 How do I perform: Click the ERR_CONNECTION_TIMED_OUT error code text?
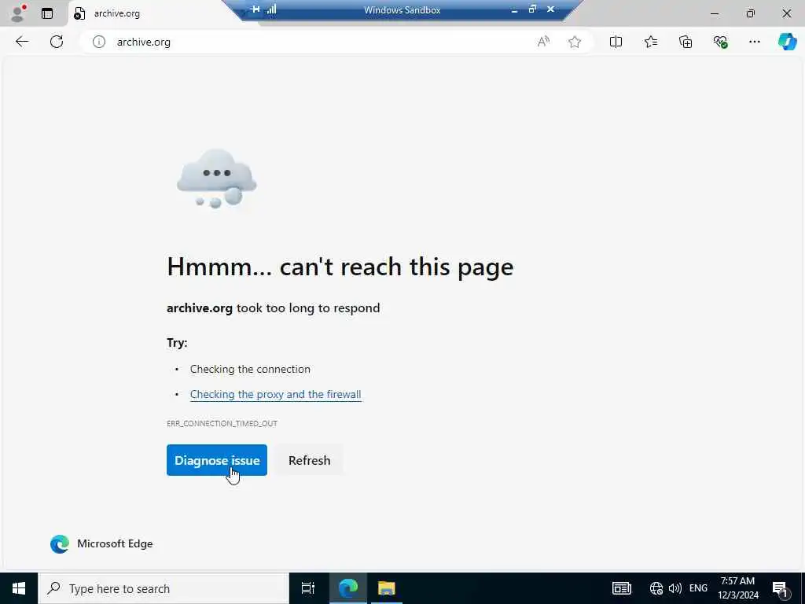pyautogui.click(x=222, y=424)
